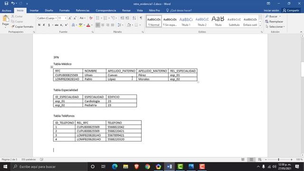Toggle italic (K) formatting
Viewport: 304px width, 171px height.
(x=44, y=25)
